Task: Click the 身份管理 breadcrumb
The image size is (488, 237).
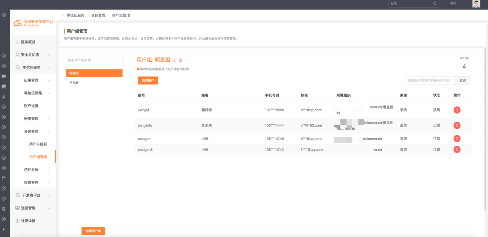Action: point(98,15)
